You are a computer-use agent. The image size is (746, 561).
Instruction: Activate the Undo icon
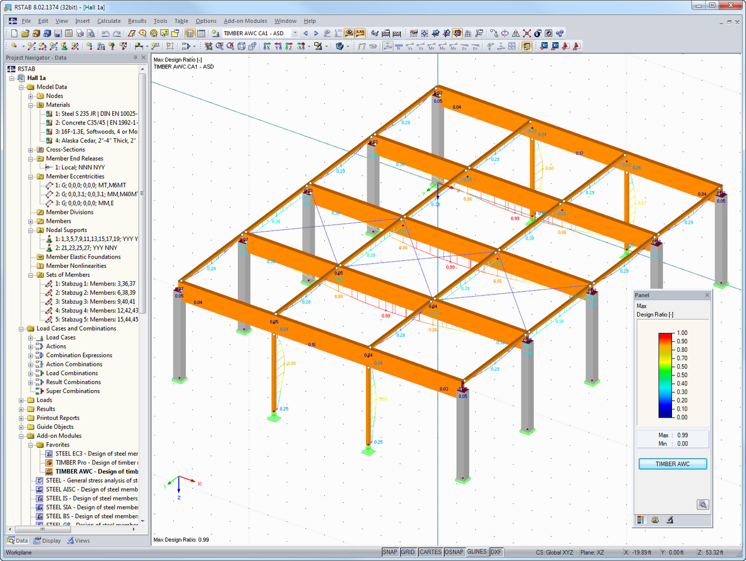click(x=105, y=34)
